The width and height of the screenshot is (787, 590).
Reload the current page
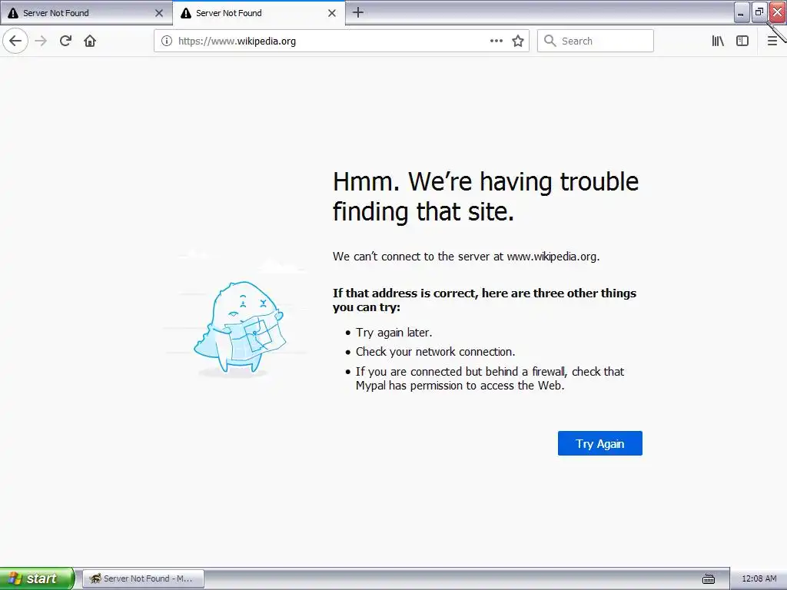pos(65,41)
